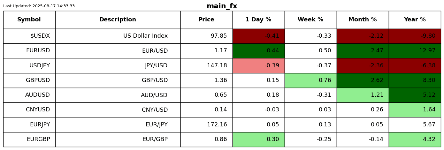Click the Year % column header
This screenshot has width=444, height=150.
(415, 20)
